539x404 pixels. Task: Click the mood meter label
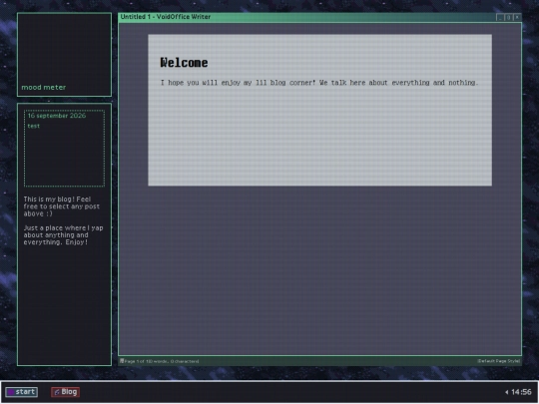(44, 87)
